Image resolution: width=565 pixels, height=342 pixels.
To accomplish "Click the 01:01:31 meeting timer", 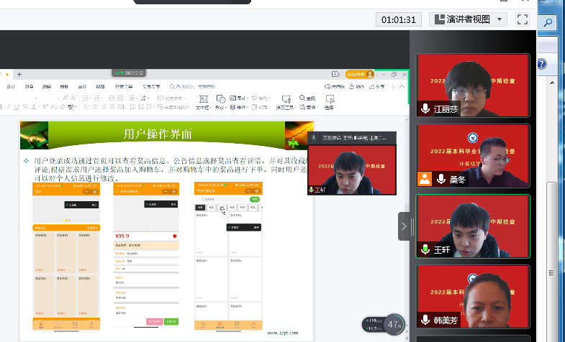I will [398, 19].
